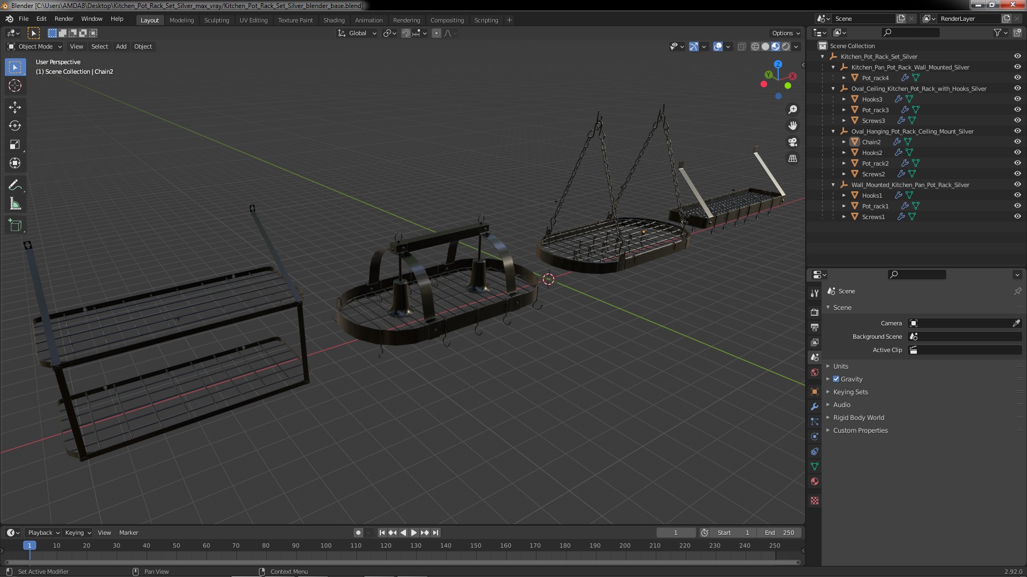Select the Rotate tool

click(x=15, y=126)
